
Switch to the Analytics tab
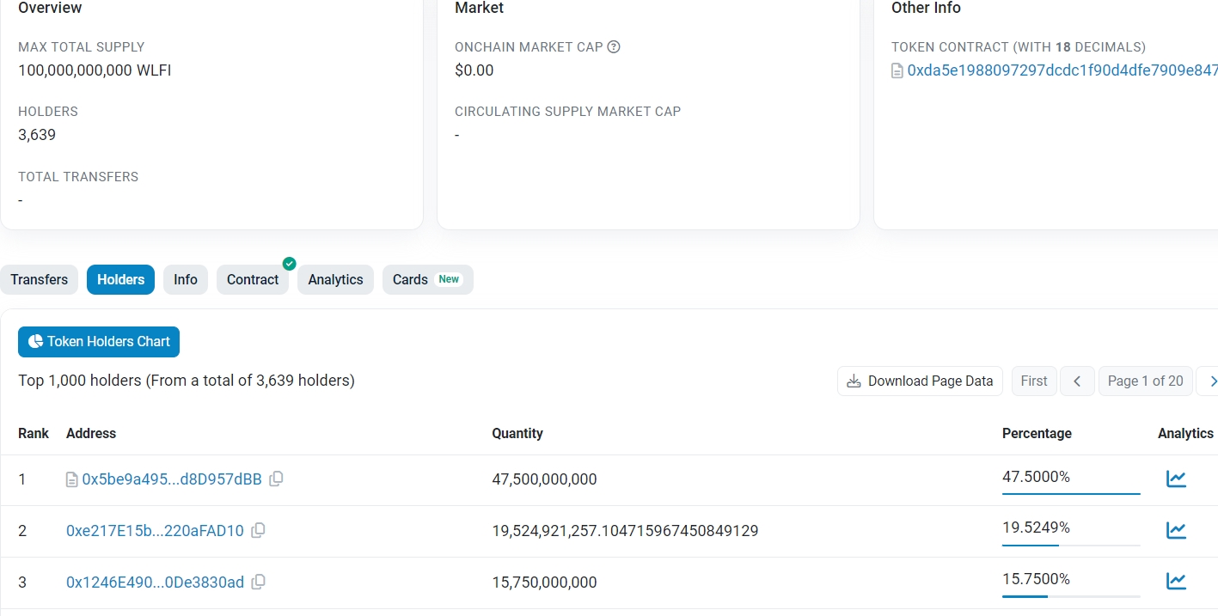point(335,280)
